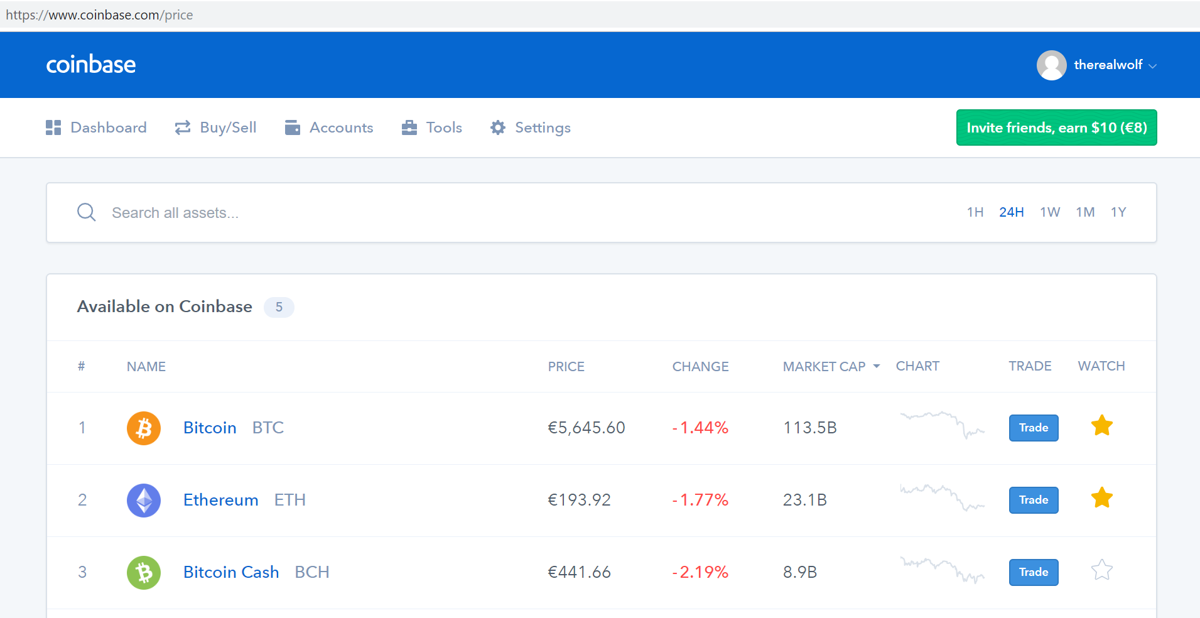This screenshot has width=1200, height=618.
Task: Click the Tools briefcase icon
Action: pyautogui.click(x=409, y=127)
